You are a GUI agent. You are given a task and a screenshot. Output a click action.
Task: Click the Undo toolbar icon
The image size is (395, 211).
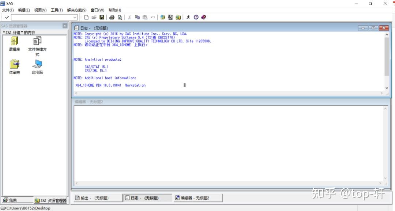tap(153, 17)
